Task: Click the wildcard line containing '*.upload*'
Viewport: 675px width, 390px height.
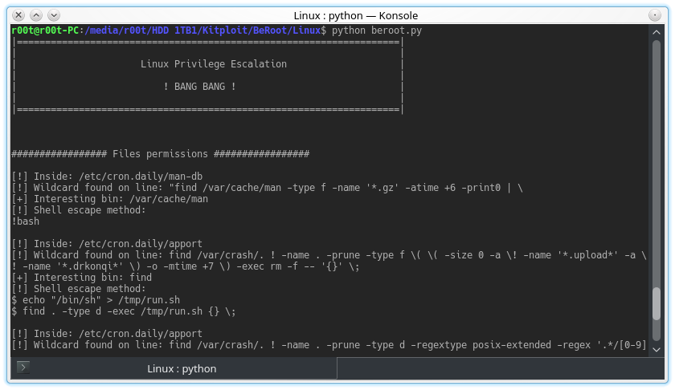Action: tap(329, 255)
